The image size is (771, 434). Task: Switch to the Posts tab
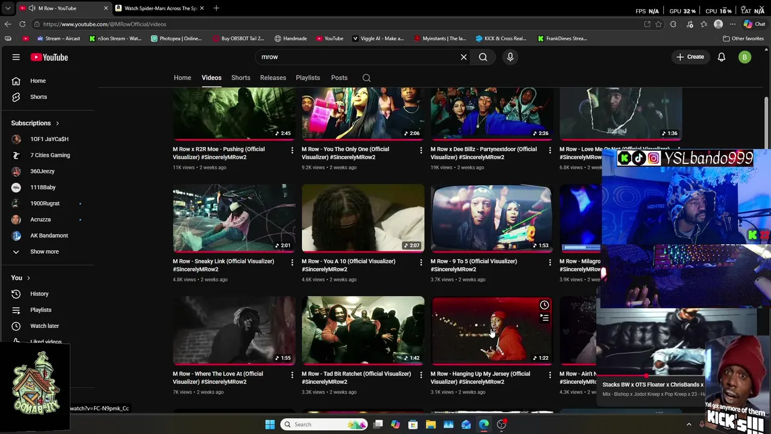(339, 78)
